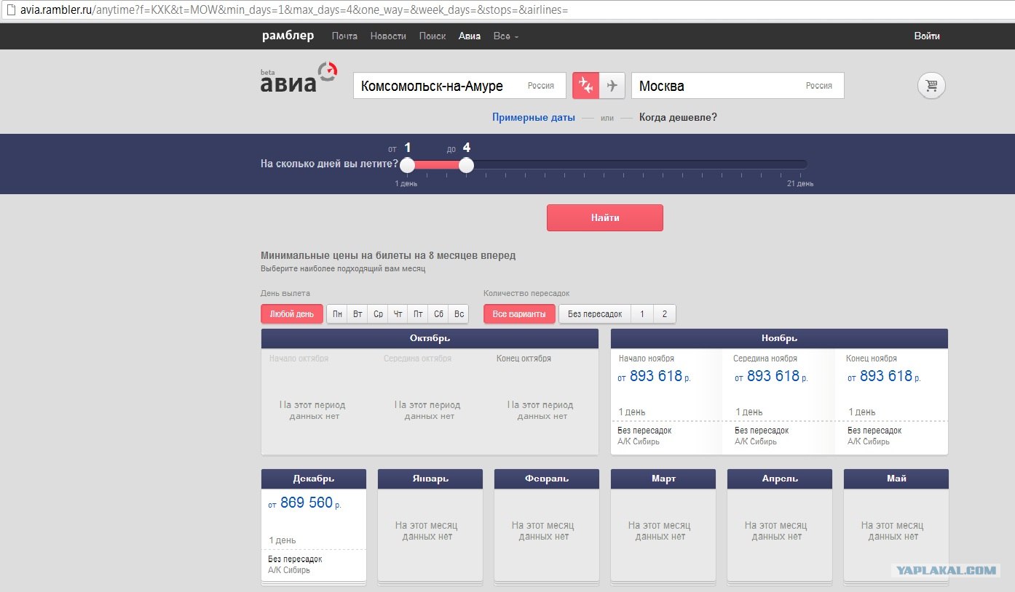Open Поиск in top navigation
Image resolution: width=1015 pixels, height=592 pixels.
tap(433, 36)
